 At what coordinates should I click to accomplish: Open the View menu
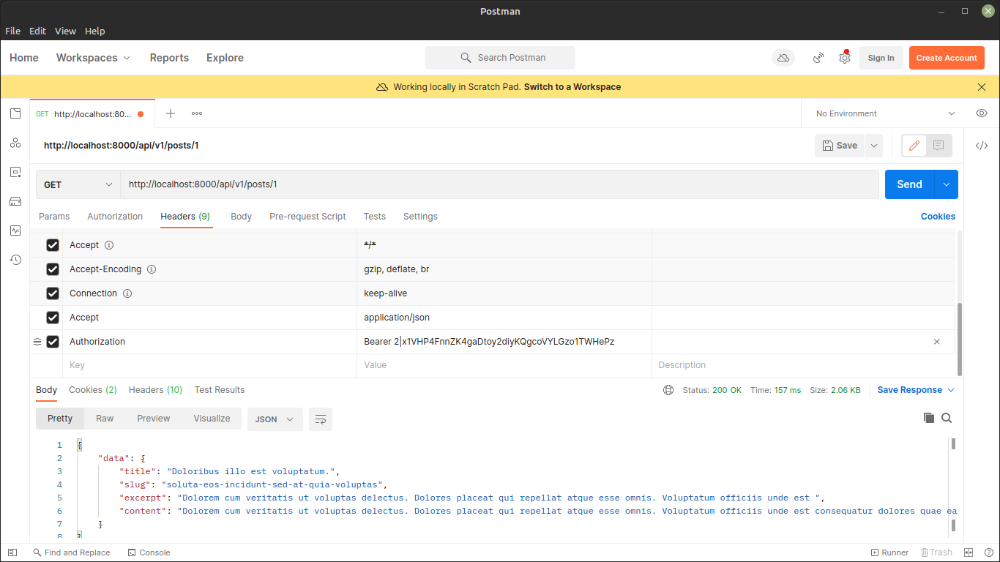[66, 31]
